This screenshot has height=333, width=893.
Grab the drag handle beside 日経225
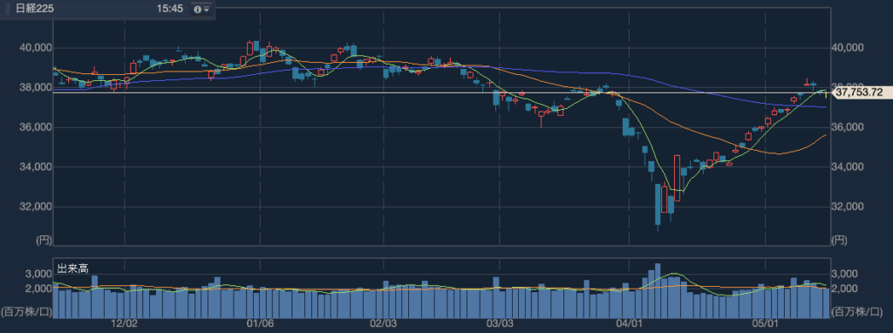9,10
